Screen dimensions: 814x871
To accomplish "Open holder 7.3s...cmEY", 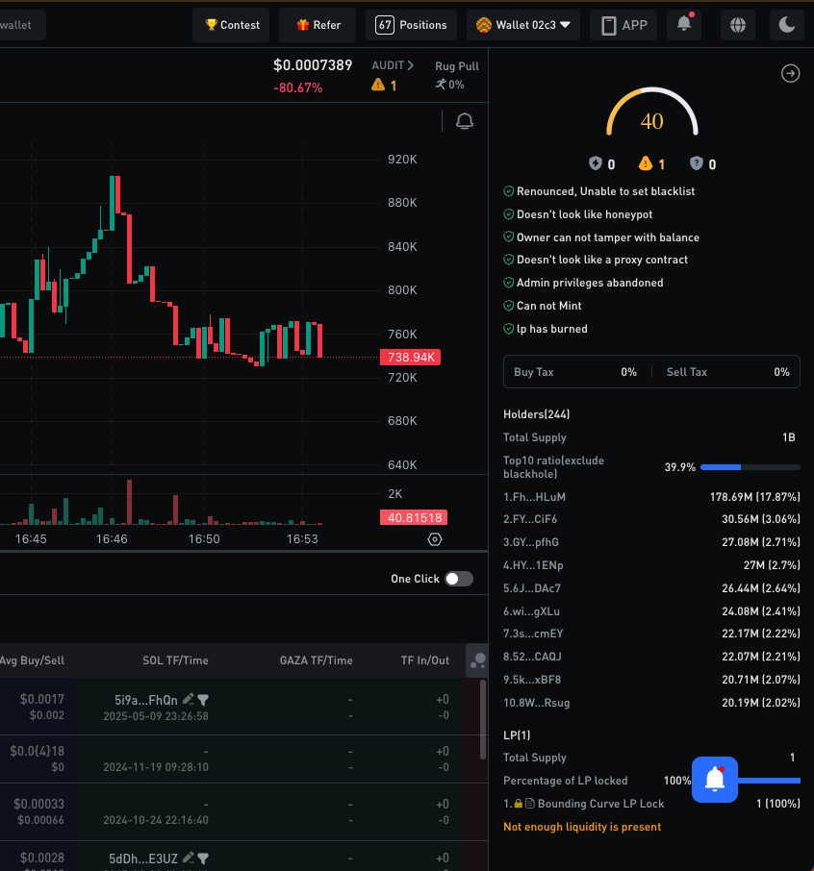I will (533, 634).
